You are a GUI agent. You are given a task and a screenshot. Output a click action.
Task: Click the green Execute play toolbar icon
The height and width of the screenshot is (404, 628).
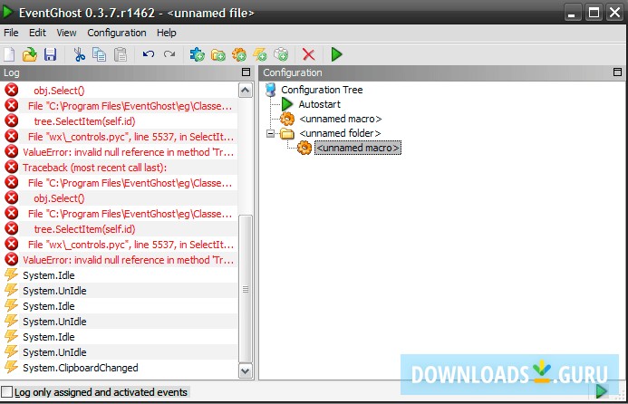click(x=337, y=54)
